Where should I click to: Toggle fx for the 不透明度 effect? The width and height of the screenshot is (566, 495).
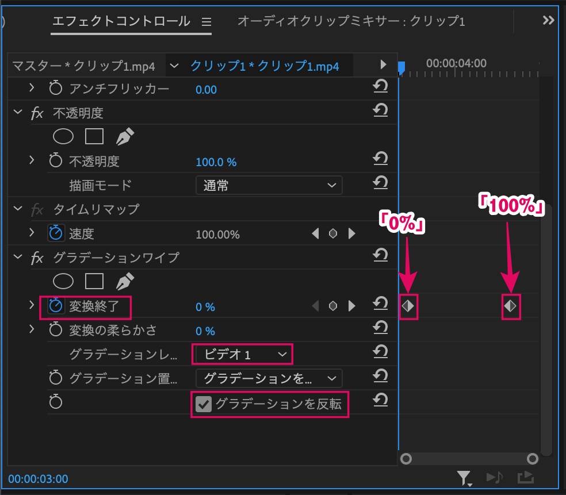click(x=37, y=113)
